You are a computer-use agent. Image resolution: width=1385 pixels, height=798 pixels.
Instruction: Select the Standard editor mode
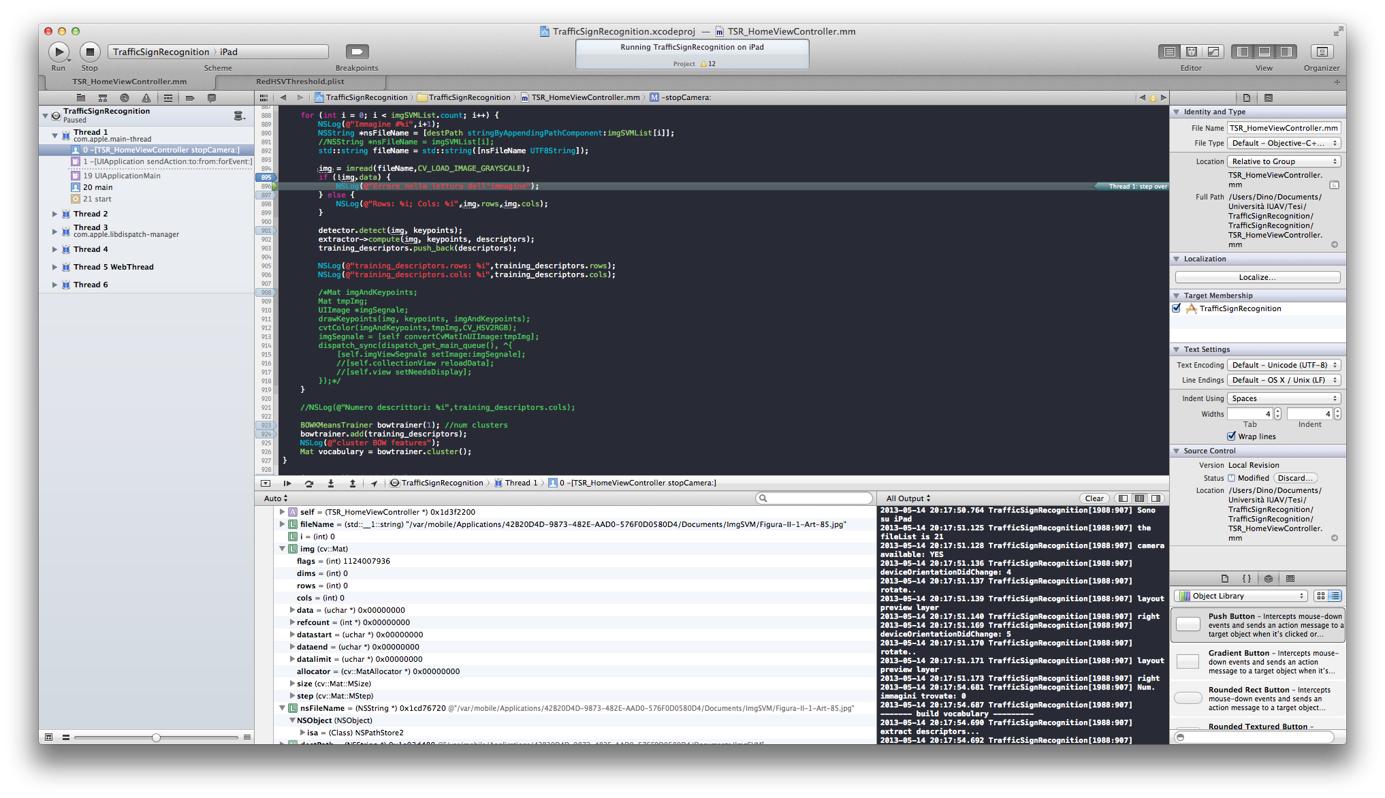[1169, 52]
